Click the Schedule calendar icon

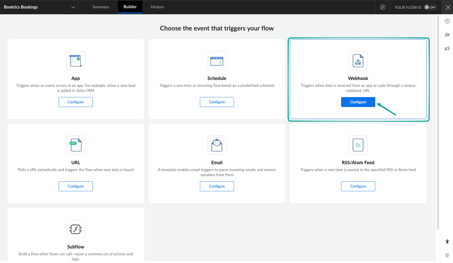(217, 61)
